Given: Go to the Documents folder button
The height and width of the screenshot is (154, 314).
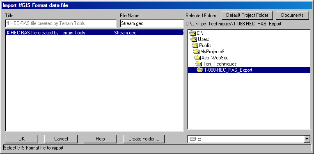Looking at the screenshot, I should (292, 15).
